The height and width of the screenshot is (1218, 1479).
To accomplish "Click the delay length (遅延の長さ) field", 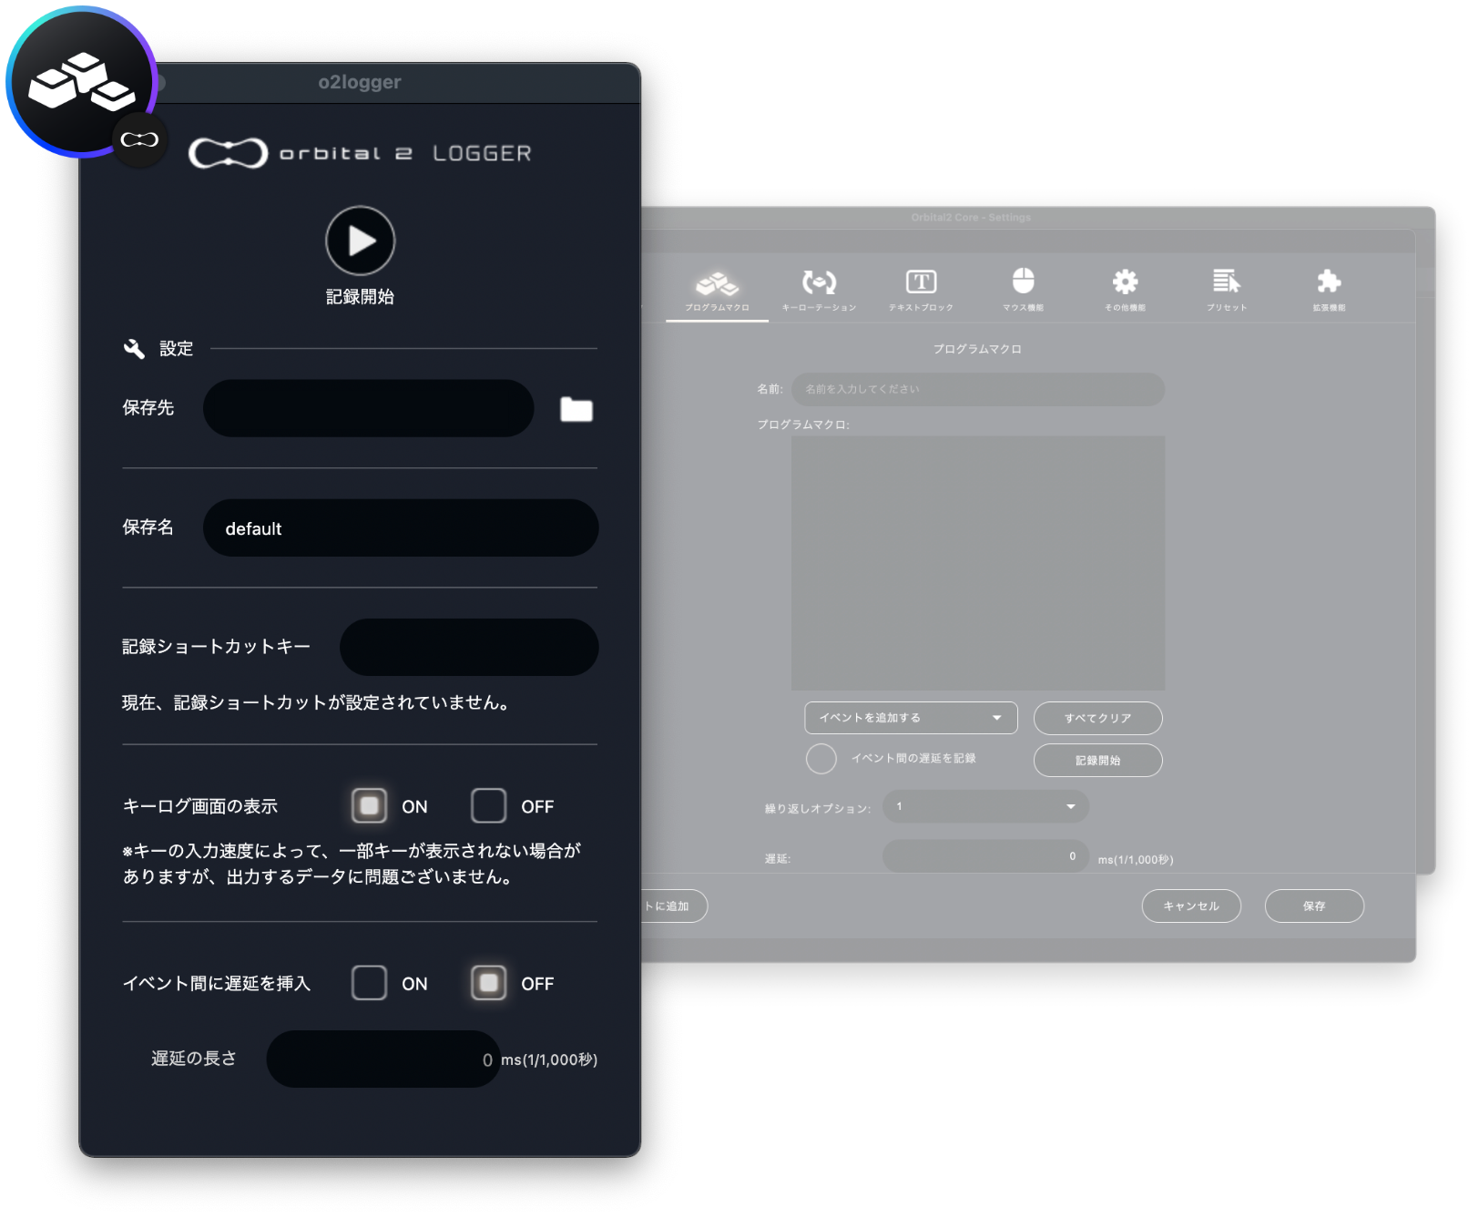I will [383, 1059].
